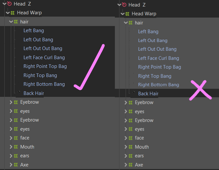Expand the Mouth deformer in left panel
219x170 pixels.
point(11,147)
